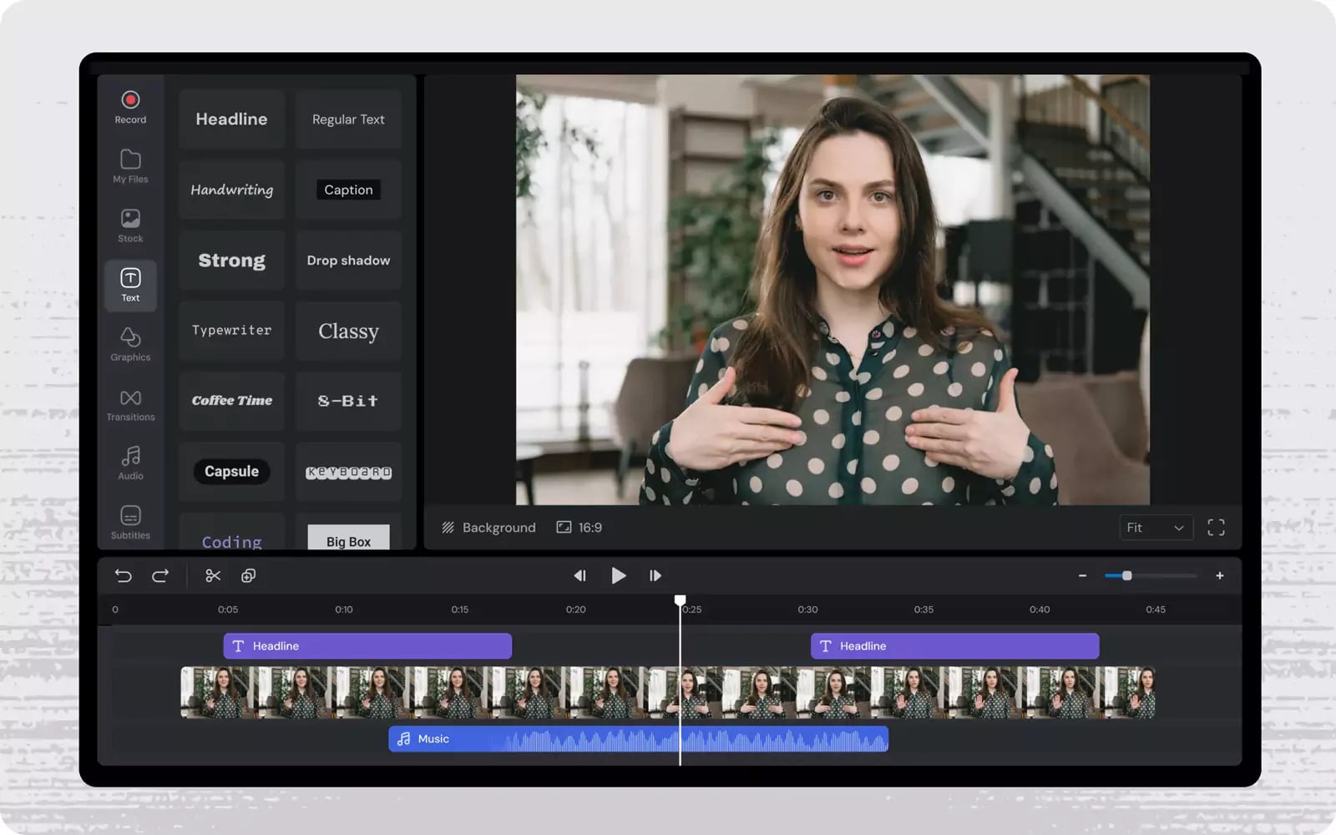Click the timeline zoom slider handle
1336x835 pixels.
pyautogui.click(x=1126, y=575)
